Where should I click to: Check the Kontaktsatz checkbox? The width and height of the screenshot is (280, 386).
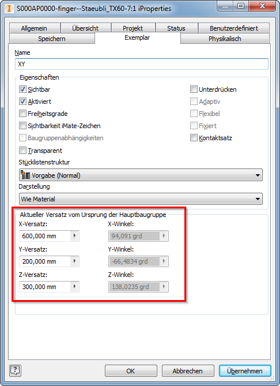(x=194, y=138)
